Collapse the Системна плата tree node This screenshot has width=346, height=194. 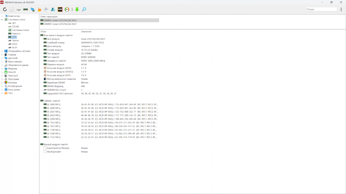point(2,19)
